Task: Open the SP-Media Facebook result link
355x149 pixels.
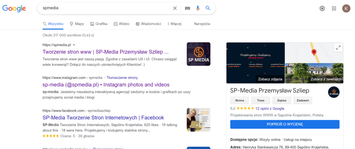Action: pos(103,118)
